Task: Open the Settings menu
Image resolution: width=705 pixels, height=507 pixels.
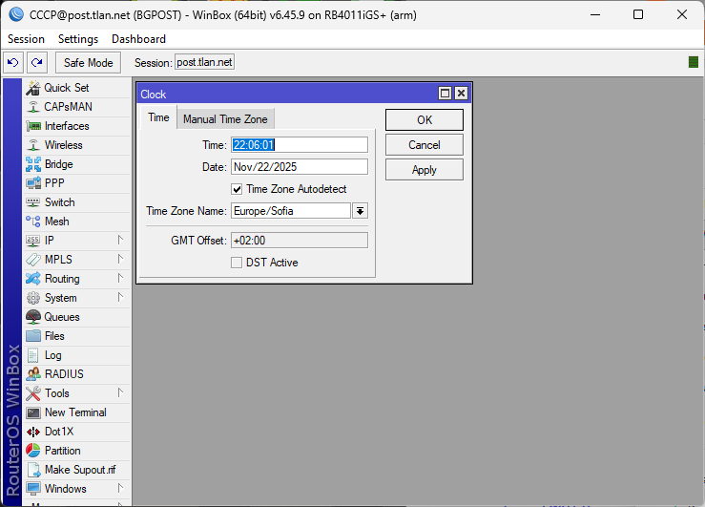Action: 77,39
